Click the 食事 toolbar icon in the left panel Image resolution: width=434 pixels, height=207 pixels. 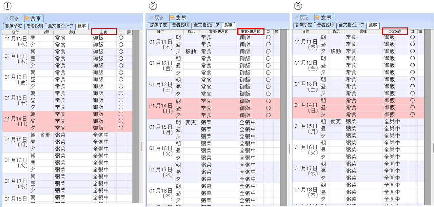(x=34, y=18)
